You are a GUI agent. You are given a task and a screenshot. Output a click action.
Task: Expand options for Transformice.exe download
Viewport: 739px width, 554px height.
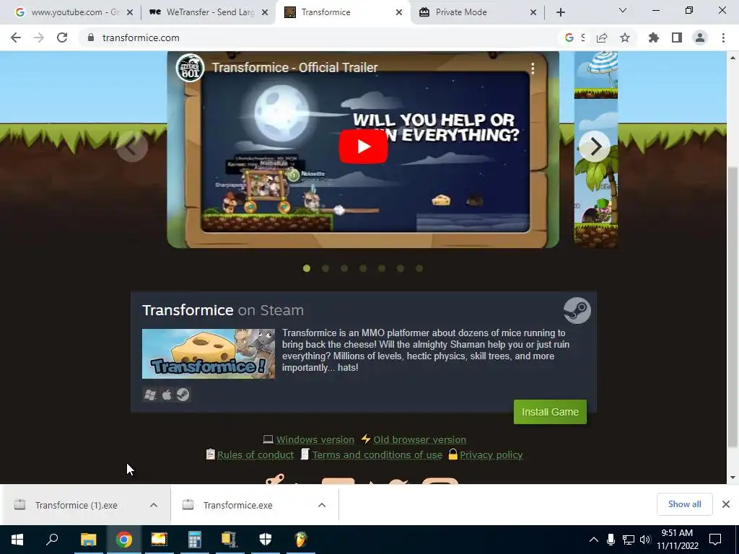coord(322,505)
